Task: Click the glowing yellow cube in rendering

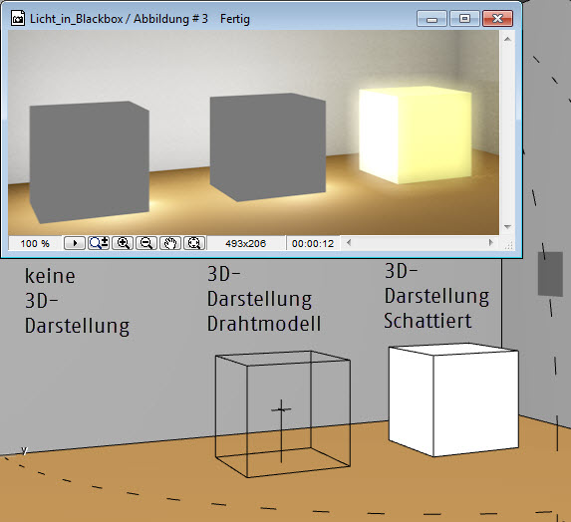Action: pyautogui.click(x=416, y=134)
